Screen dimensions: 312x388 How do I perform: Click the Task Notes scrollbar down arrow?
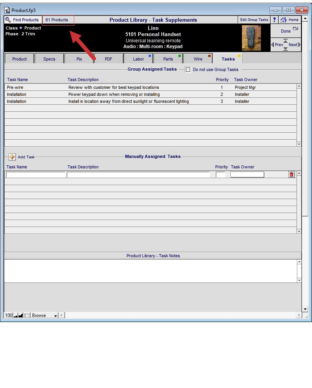pyautogui.click(x=299, y=280)
